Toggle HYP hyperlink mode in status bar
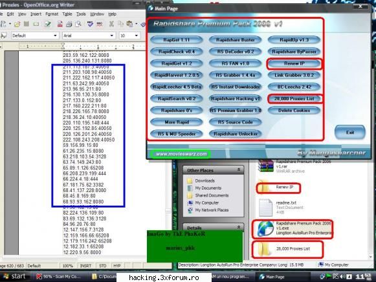Screen dimensions: 376x282 [x=117, y=266]
